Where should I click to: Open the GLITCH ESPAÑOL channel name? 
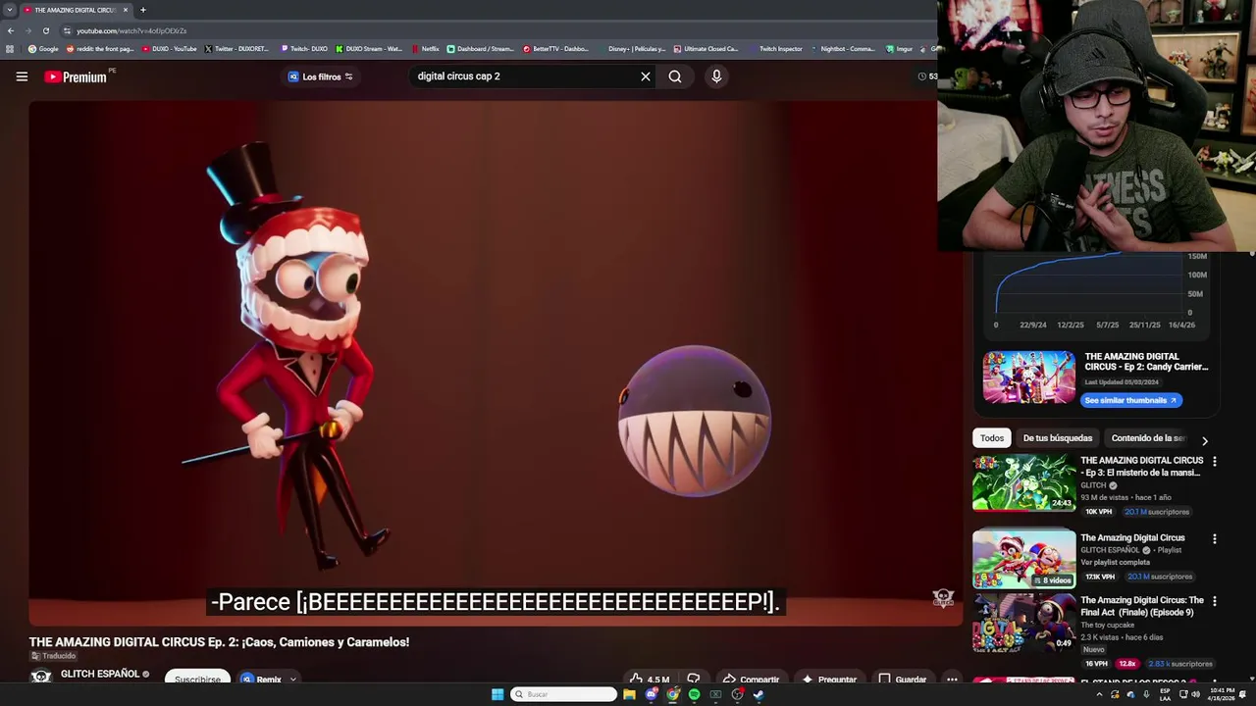pyautogui.click(x=100, y=674)
